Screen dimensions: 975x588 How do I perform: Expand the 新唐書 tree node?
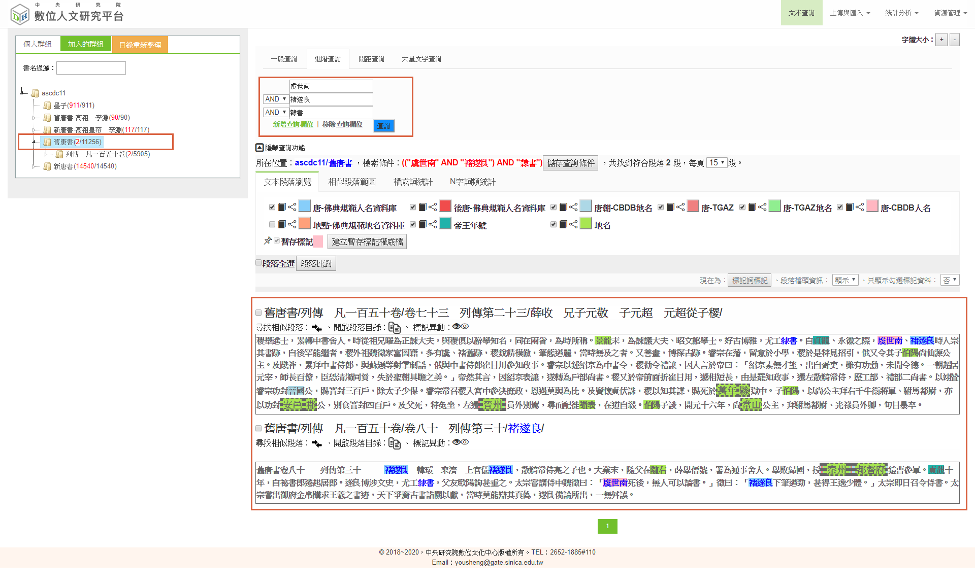(x=34, y=166)
